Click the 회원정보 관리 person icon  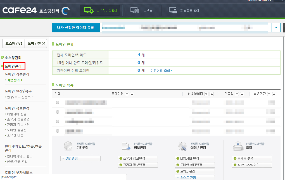pyautogui.click(x=173, y=10)
